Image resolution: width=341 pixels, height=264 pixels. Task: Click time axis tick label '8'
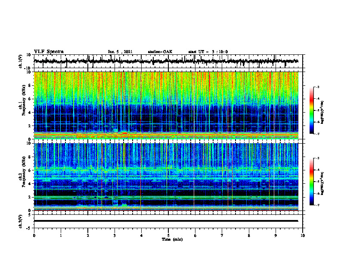[x=249, y=236]
